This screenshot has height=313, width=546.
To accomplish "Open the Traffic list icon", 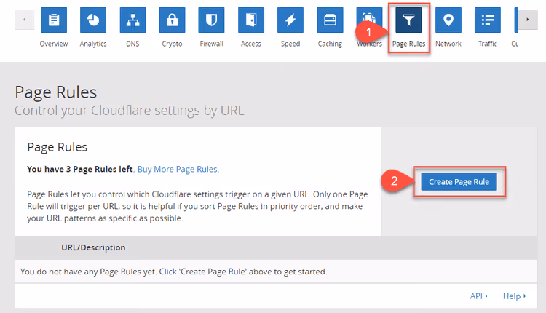I will pos(488,20).
